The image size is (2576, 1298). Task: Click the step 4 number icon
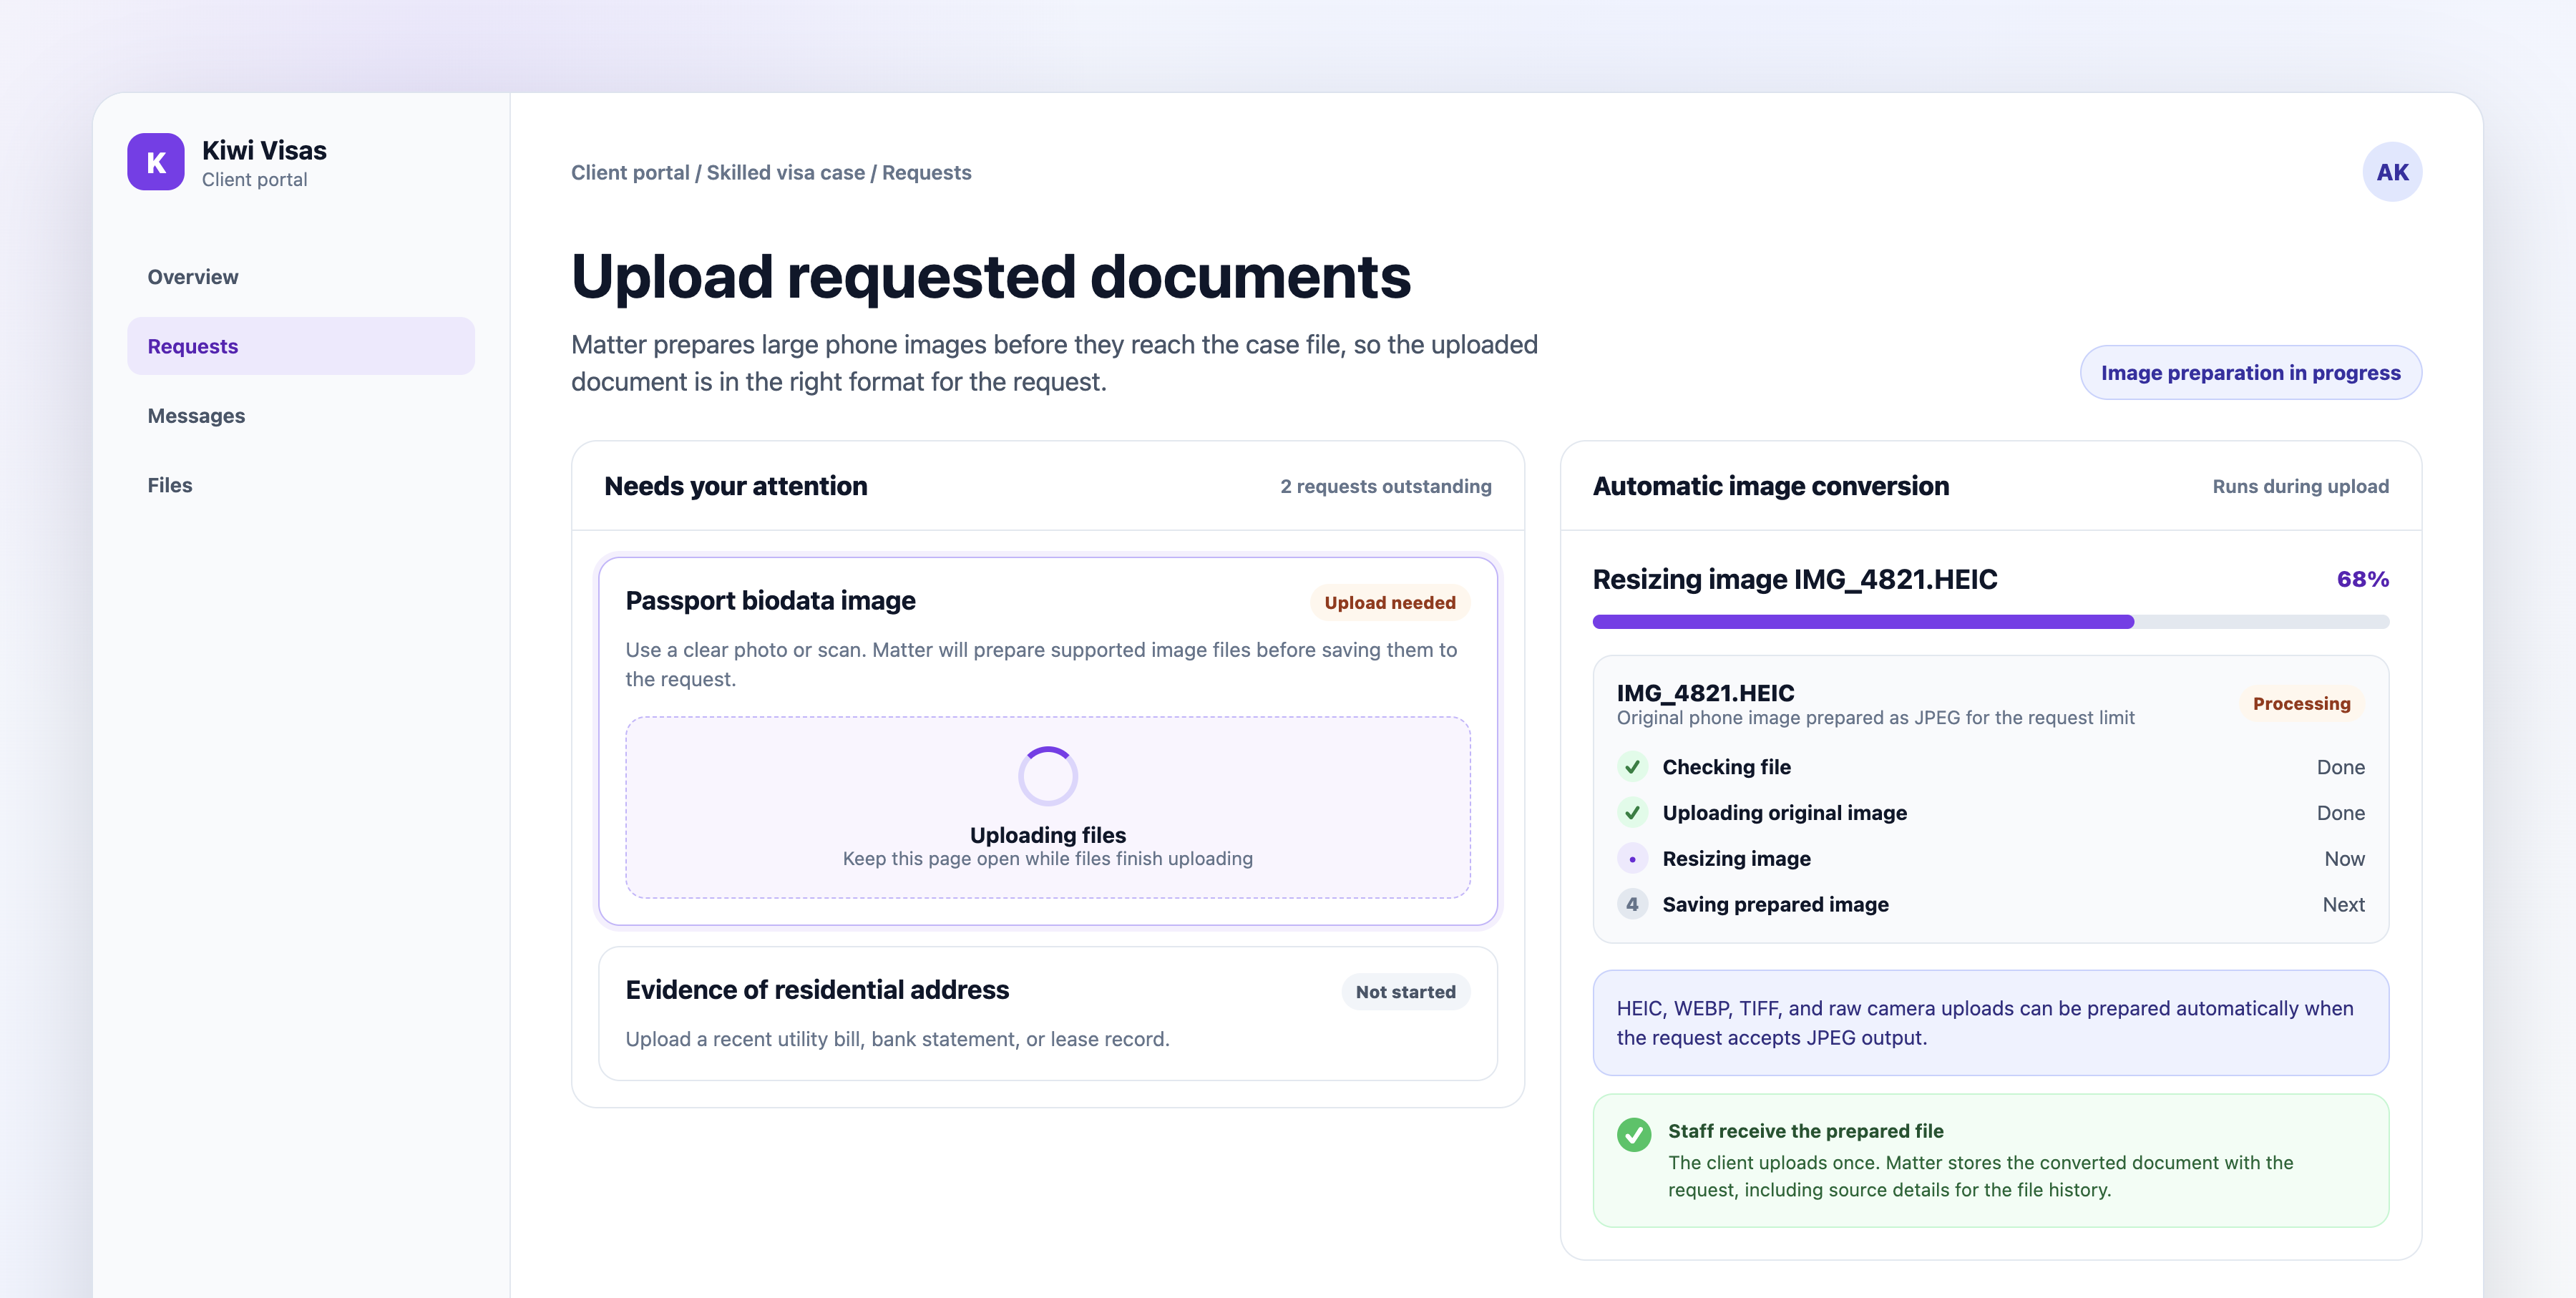(x=1632, y=904)
